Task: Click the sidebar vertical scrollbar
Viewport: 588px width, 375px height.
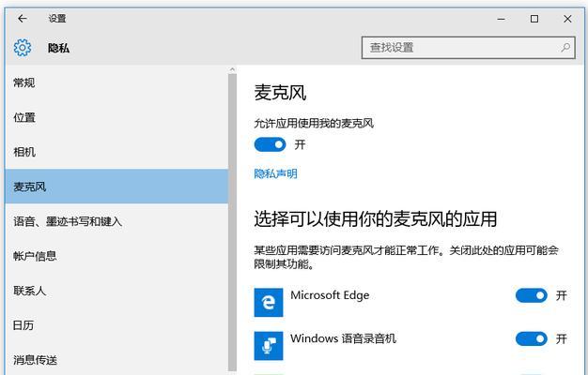Action: 232,222
